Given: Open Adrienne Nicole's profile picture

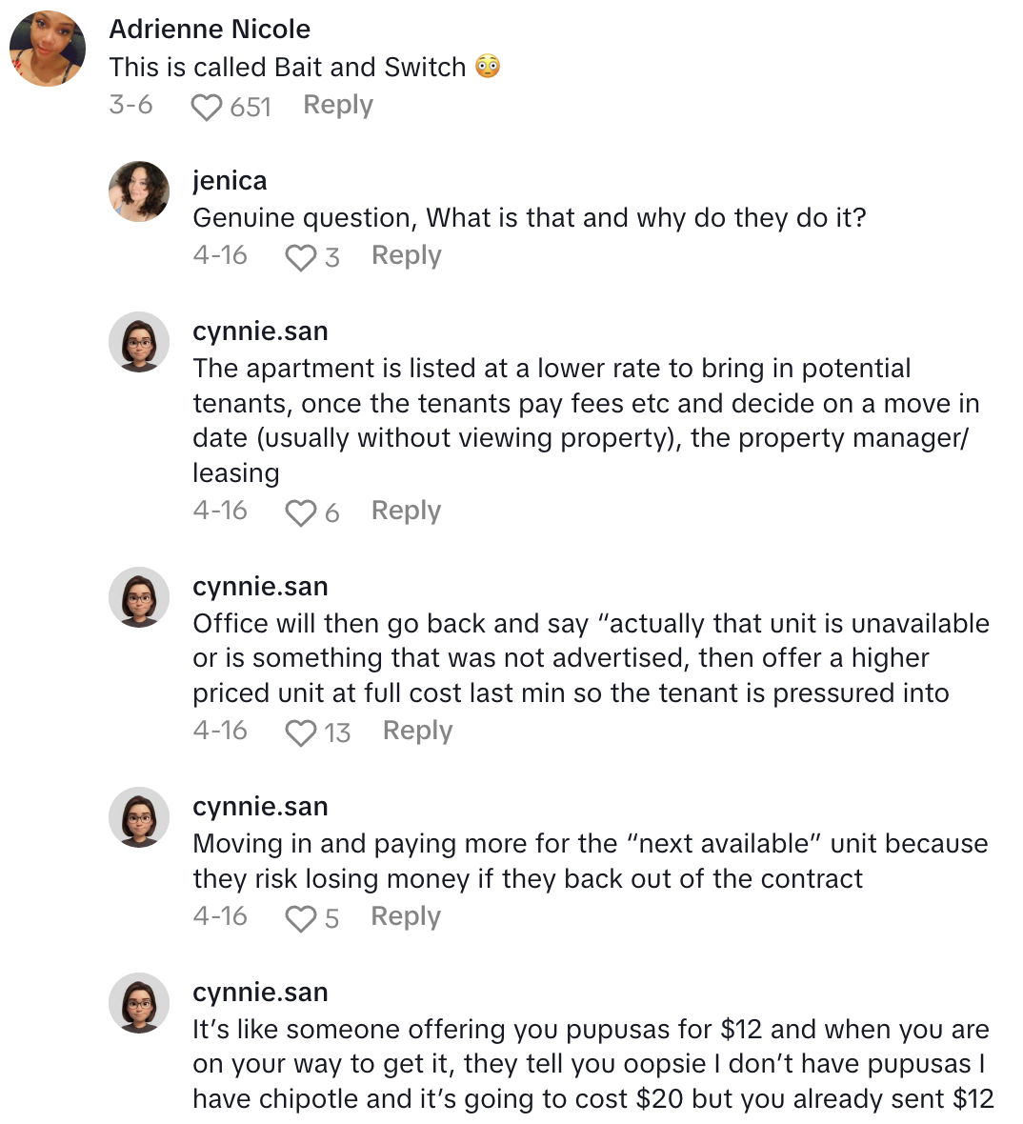Looking at the screenshot, I should coord(48,49).
